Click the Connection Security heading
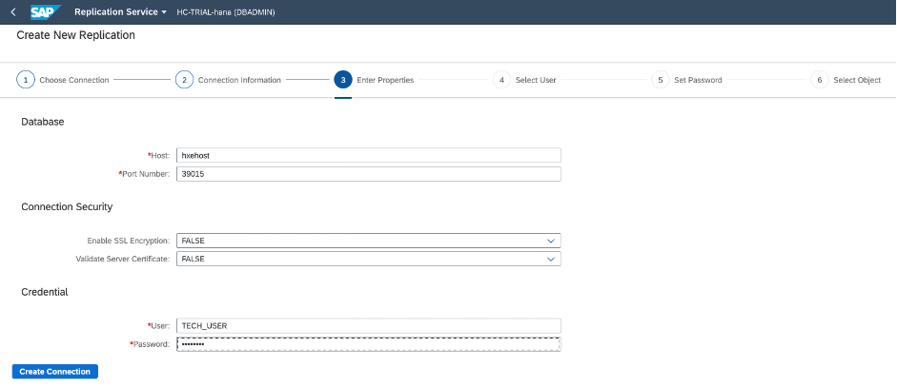 (67, 206)
